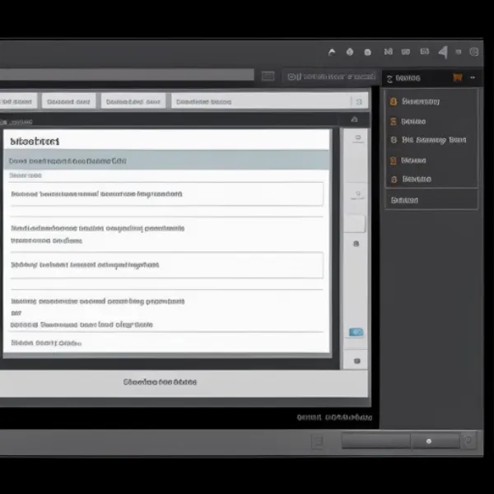The height and width of the screenshot is (494, 494).
Task: Click the footer entry below the right panel list
Action: click(404, 199)
